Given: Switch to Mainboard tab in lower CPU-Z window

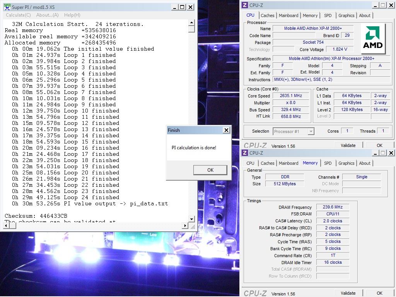Looking at the screenshot, I should (288, 163).
